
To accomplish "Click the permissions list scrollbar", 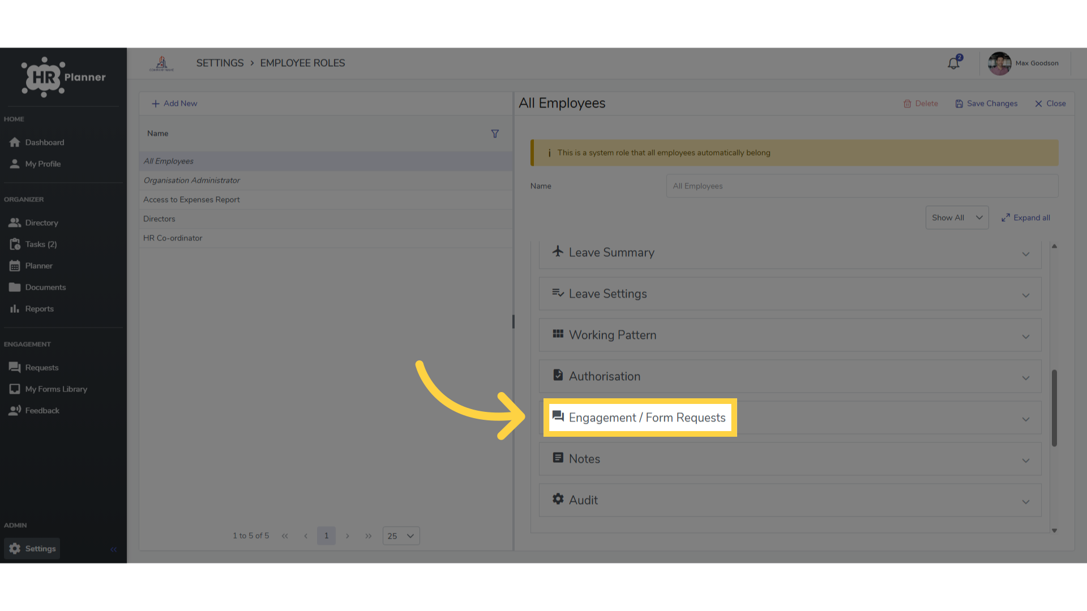I will 1054,408.
